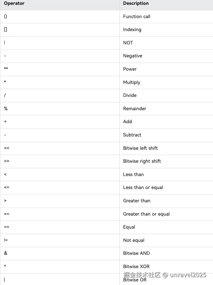Click the "Subtract" description text
This screenshot has height=285, width=213.
pos(132,135)
